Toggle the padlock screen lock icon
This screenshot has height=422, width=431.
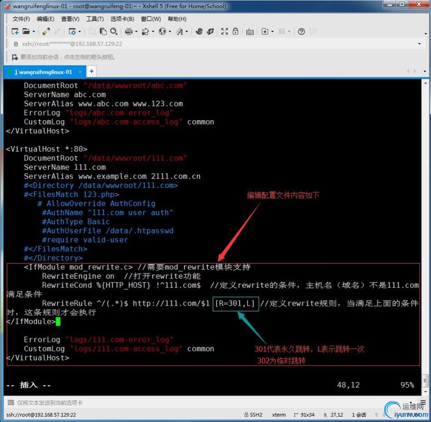(x=236, y=31)
